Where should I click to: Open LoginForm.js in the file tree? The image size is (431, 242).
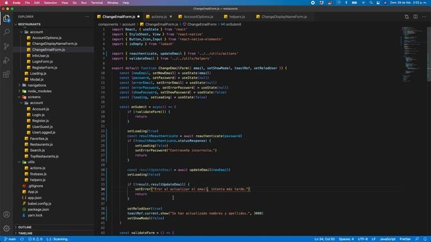tap(42, 62)
